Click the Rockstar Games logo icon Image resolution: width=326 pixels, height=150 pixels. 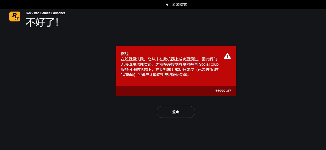[x=15, y=16]
